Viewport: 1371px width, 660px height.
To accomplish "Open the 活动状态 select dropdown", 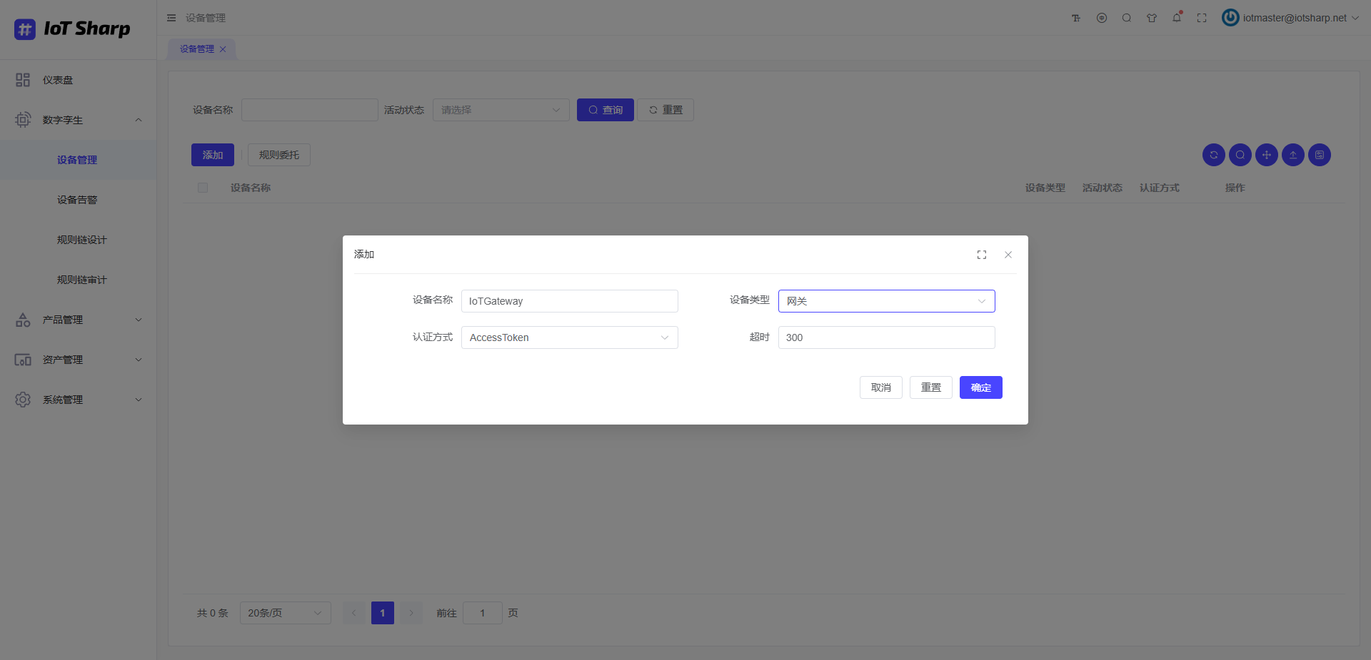I will click(501, 109).
